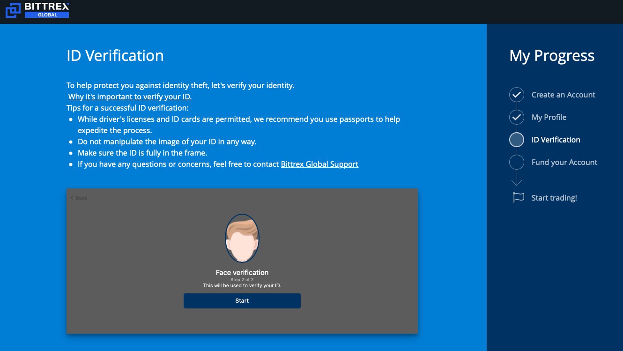Click the "Make sure the ID is fully in the frame" tip
The width and height of the screenshot is (623, 351).
(x=142, y=153)
